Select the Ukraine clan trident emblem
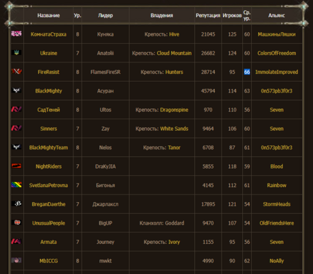Viewport: 313px width, 274px height. [x=16, y=53]
